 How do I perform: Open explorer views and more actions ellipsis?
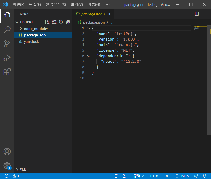(x=65, y=14)
